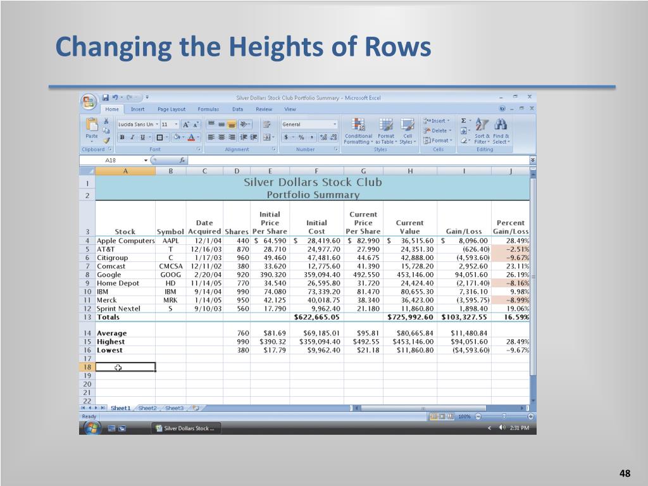Switch to the Sheet2 worksheet tab
The image size is (648, 486).
(147, 408)
